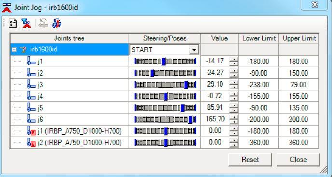The height and width of the screenshot is (177, 332).
Task: Select the j6 joint tree item
Action: (x=40, y=120)
